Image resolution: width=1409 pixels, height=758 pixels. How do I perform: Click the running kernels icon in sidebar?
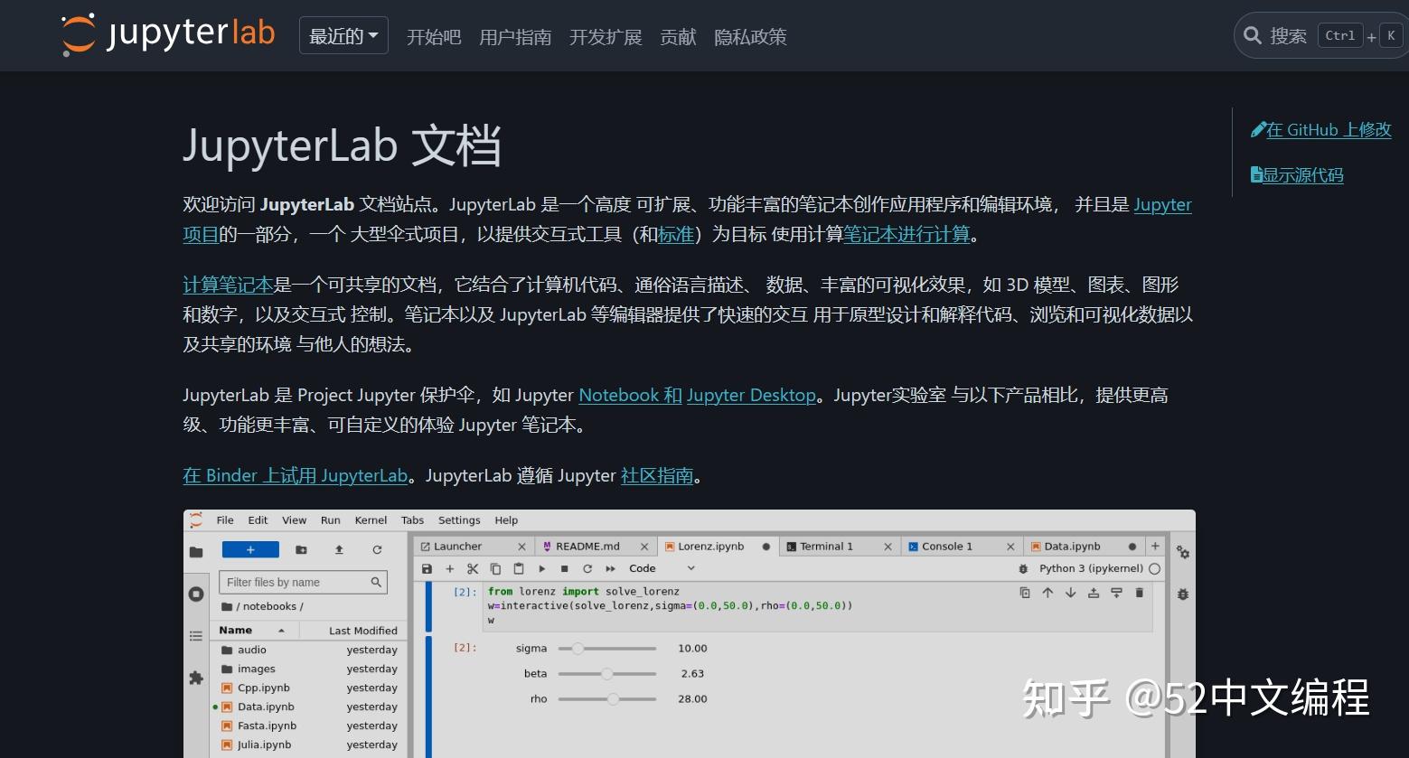pos(195,594)
